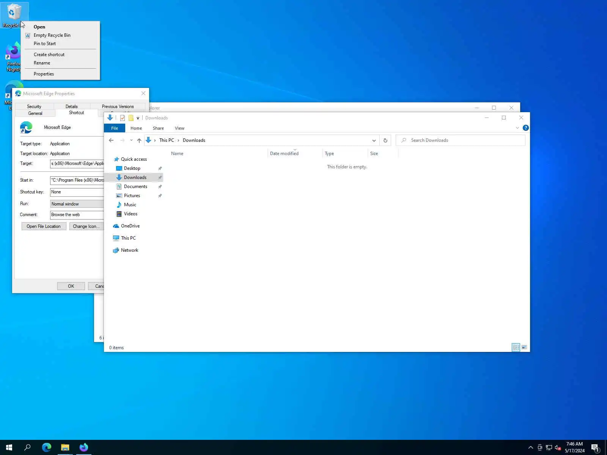Image resolution: width=607 pixels, height=455 pixels.
Task: Sort by Date modified column header
Action: coord(295,154)
